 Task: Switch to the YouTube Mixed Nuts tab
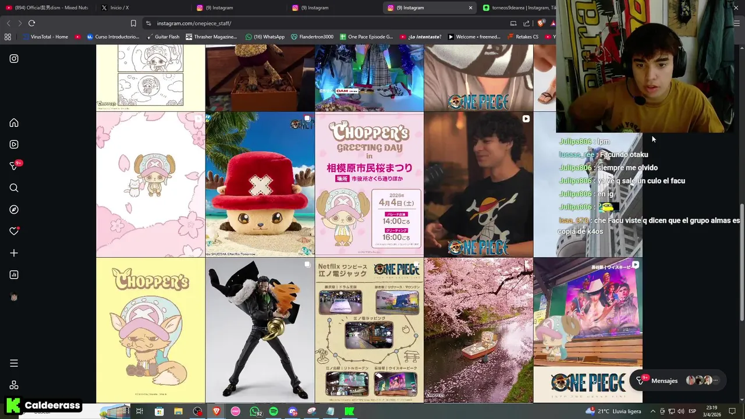pyautogui.click(x=48, y=8)
